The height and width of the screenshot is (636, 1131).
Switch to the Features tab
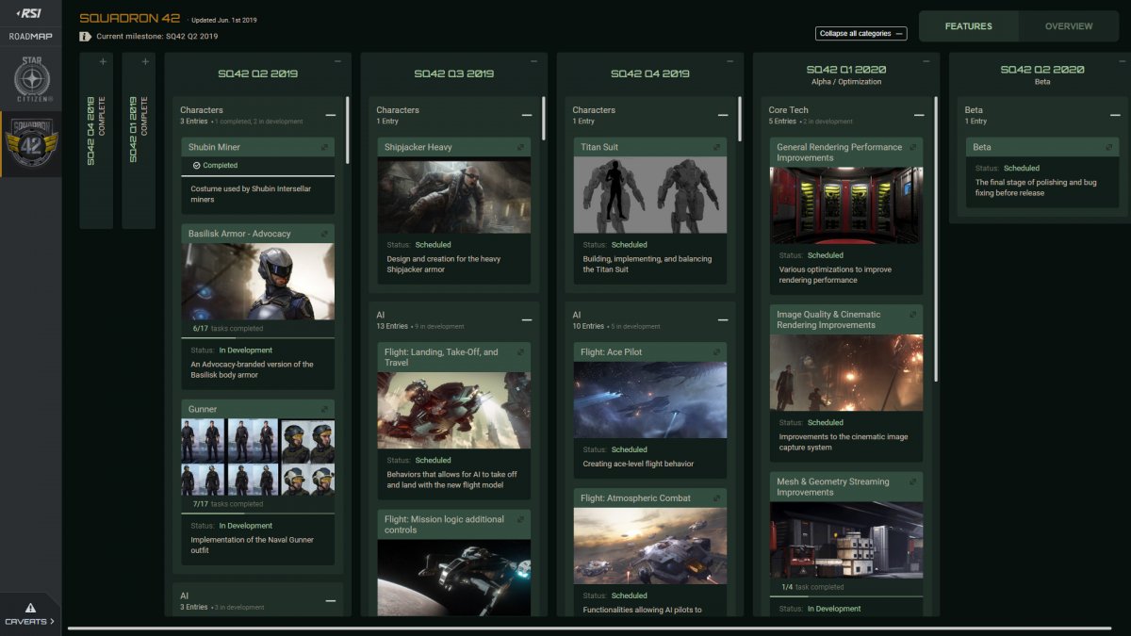click(x=969, y=26)
